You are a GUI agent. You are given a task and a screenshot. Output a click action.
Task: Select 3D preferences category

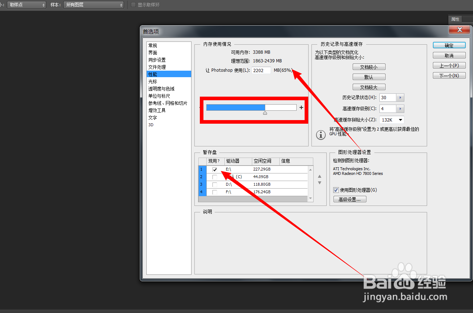pyautogui.click(x=169, y=125)
